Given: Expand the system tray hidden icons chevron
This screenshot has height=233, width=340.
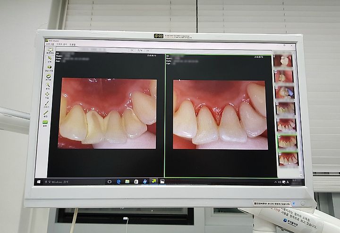Looking at the screenshot, I should coord(275,182).
